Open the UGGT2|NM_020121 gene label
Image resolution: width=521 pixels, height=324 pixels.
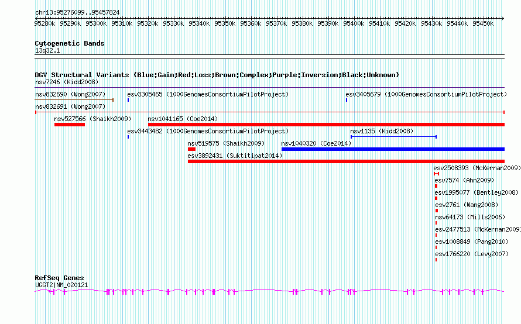coord(61,285)
